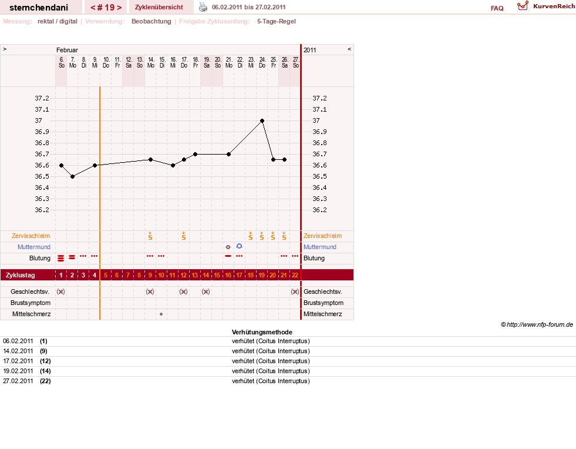Click the spotting dots on cycle day 9
This screenshot has height=449, width=576.
click(x=150, y=256)
